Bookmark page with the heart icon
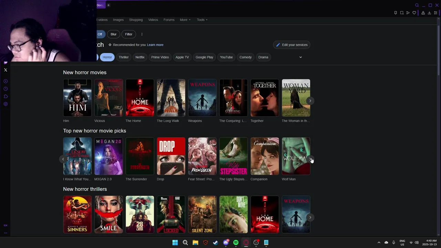 (x=414, y=13)
